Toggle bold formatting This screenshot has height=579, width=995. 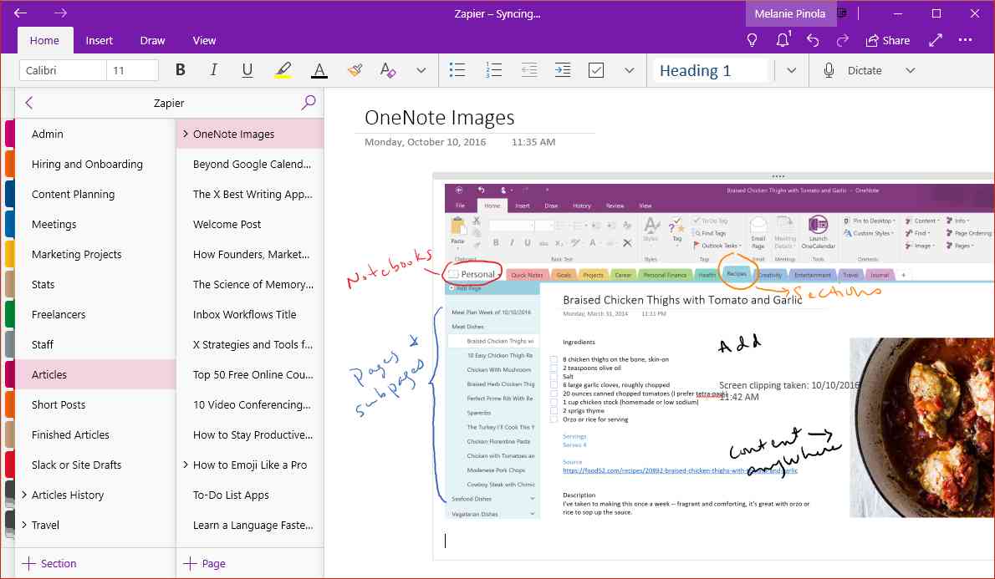(180, 69)
